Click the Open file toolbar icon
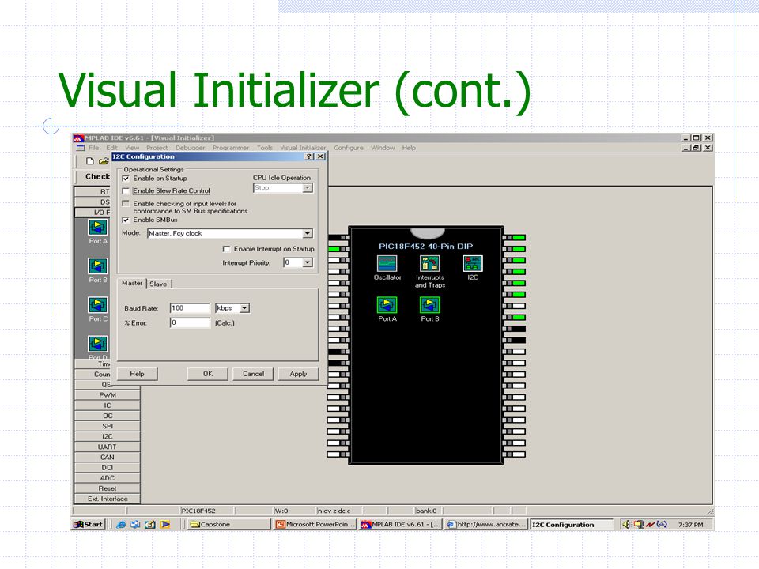Screen dimensions: 759x569 103,161
